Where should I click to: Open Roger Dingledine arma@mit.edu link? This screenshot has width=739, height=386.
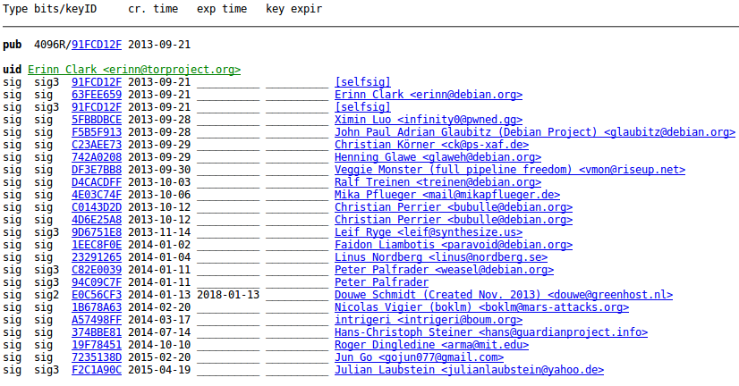431,345
